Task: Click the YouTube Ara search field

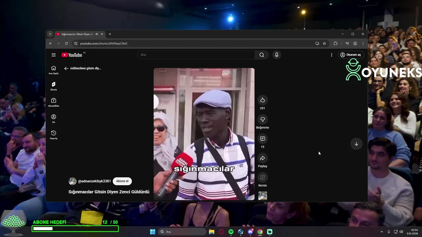Action: (x=196, y=55)
